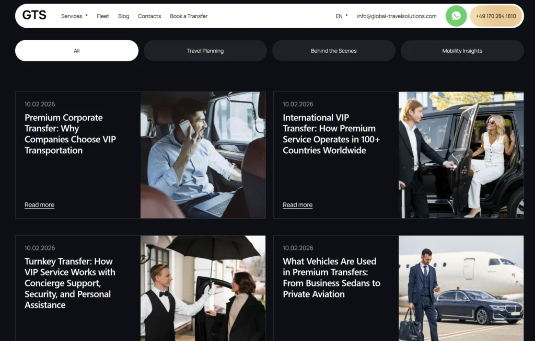The image size is (535, 341).
Task: Call the +49 170 284 1810 button
Action: tap(495, 16)
